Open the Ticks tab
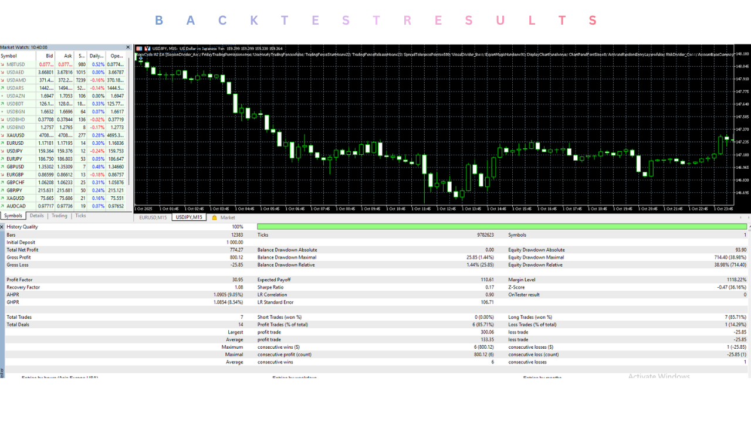The image size is (751, 422). (80, 216)
